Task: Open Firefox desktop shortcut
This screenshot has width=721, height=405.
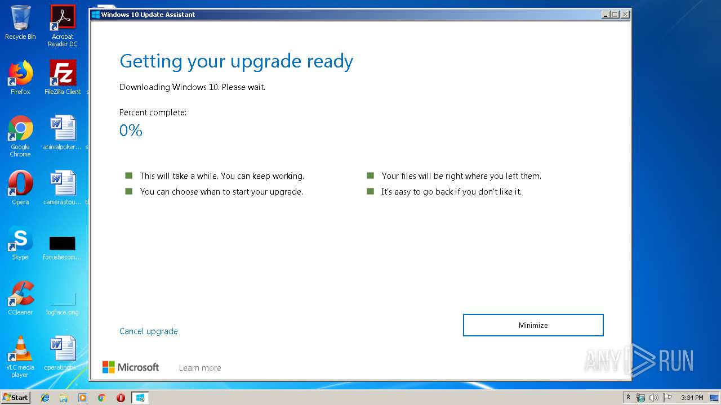Action: pyautogui.click(x=20, y=78)
